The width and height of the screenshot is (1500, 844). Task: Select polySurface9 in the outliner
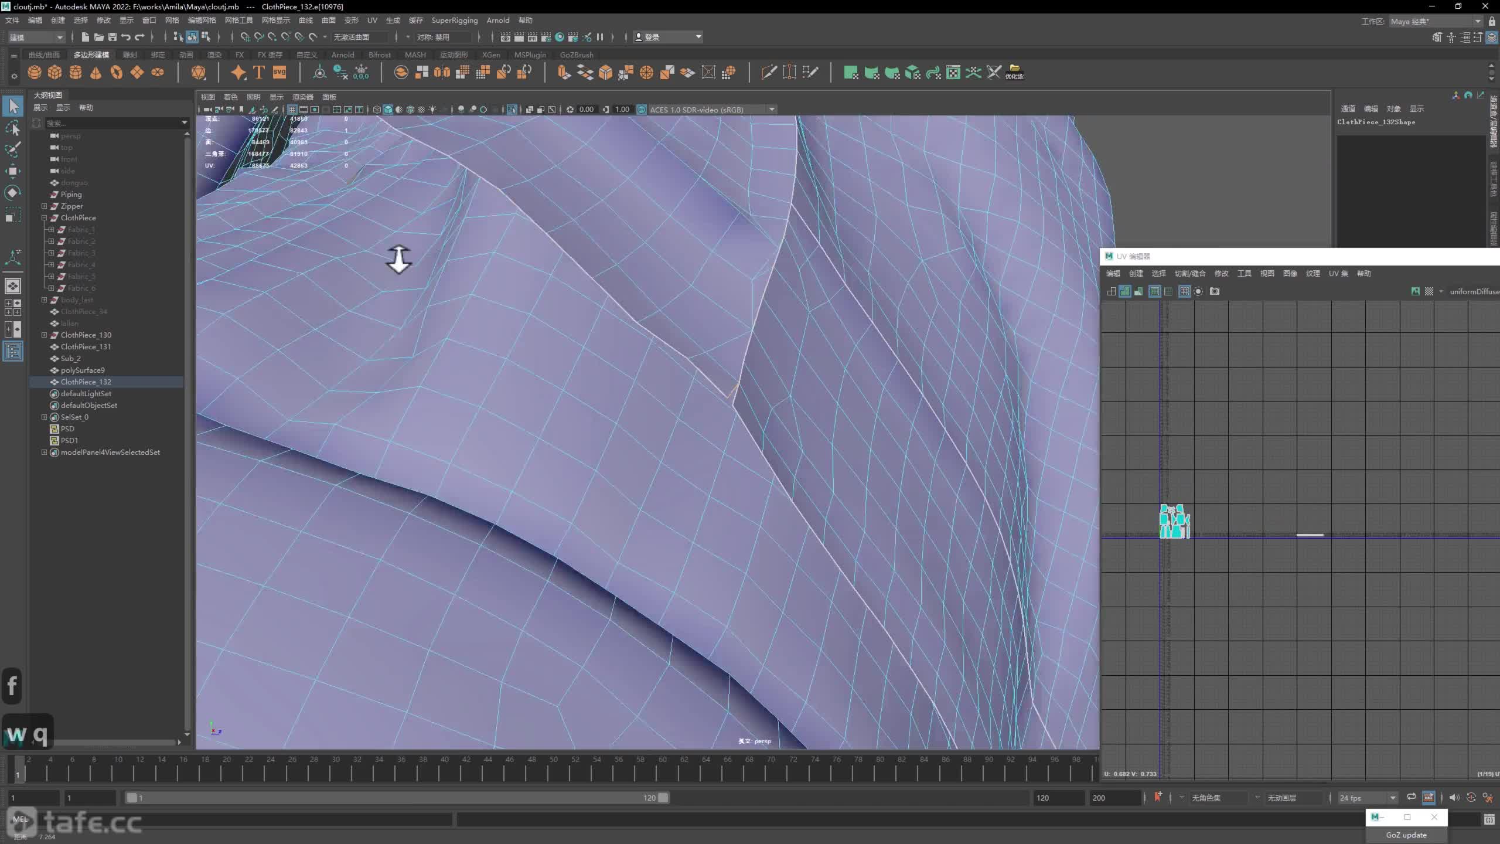[83, 370]
